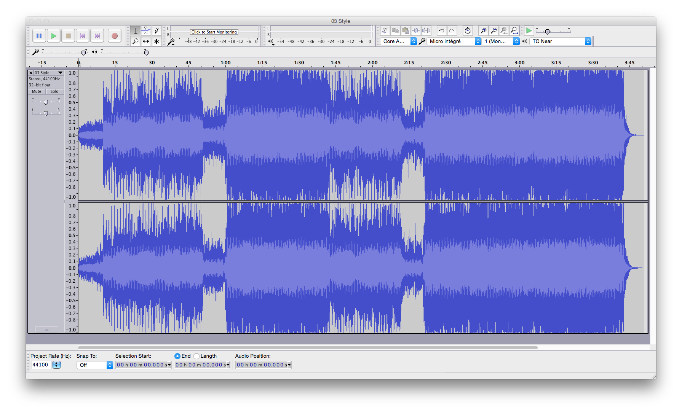Activate the Multi-tool mode
The height and width of the screenshot is (414, 682).
157,41
